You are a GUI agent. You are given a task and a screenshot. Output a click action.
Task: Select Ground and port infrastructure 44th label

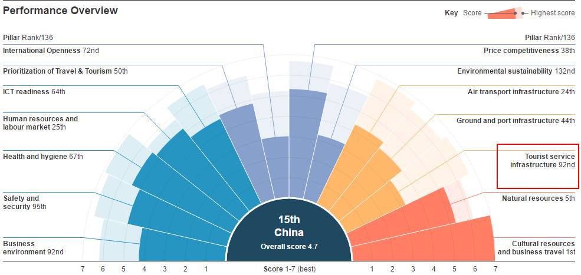pos(516,121)
